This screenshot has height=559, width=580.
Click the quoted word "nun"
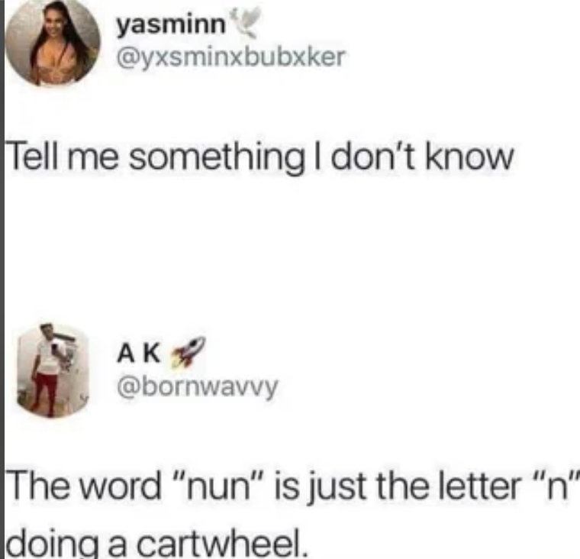[x=217, y=486]
